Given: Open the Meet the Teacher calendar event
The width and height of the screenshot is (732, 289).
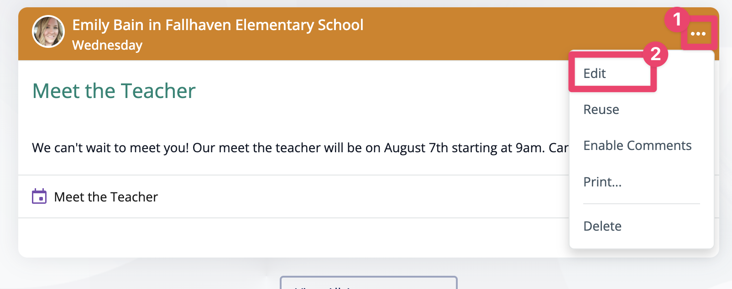Looking at the screenshot, I should pyautogui.click(x=106, y=197).
